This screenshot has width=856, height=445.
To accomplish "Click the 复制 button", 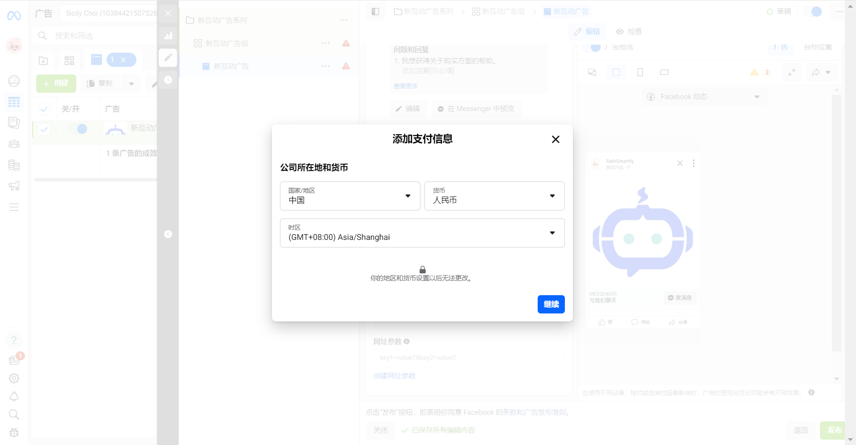I will (100, 83).
